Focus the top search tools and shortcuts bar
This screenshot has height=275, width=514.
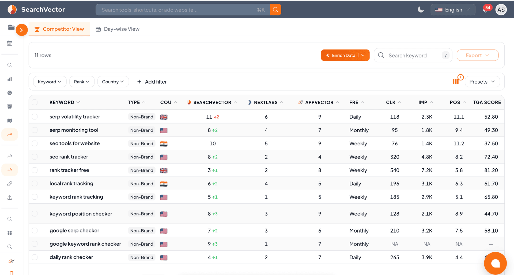(183, 10)
